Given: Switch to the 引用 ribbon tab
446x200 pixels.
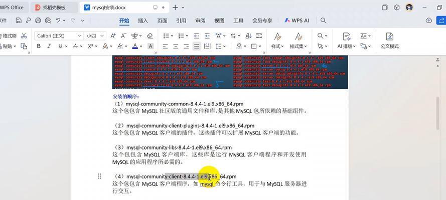Looking at the screenshot, I should pos(181,20).
